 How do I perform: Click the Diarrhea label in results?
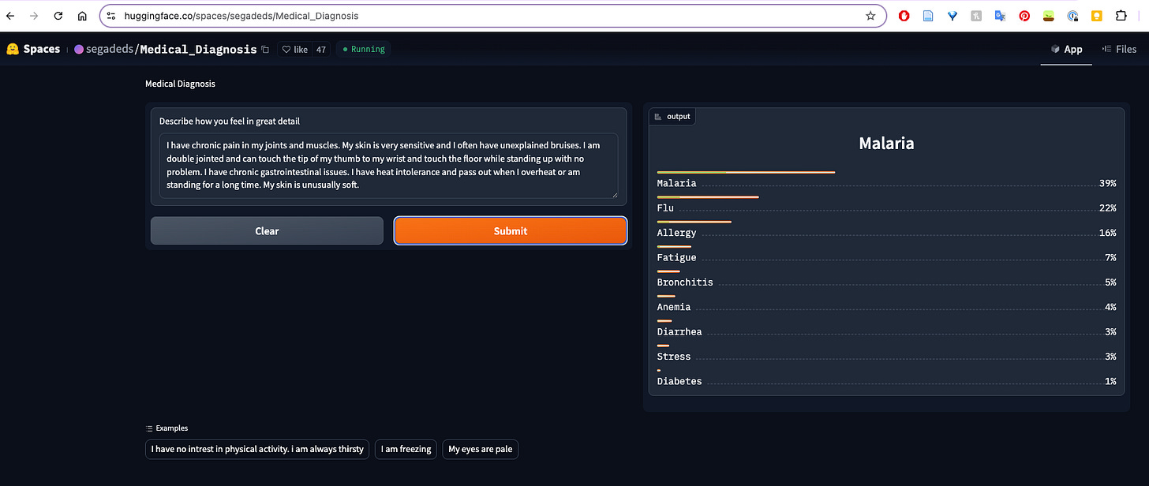pyautogui.click(x=679, y=332)
